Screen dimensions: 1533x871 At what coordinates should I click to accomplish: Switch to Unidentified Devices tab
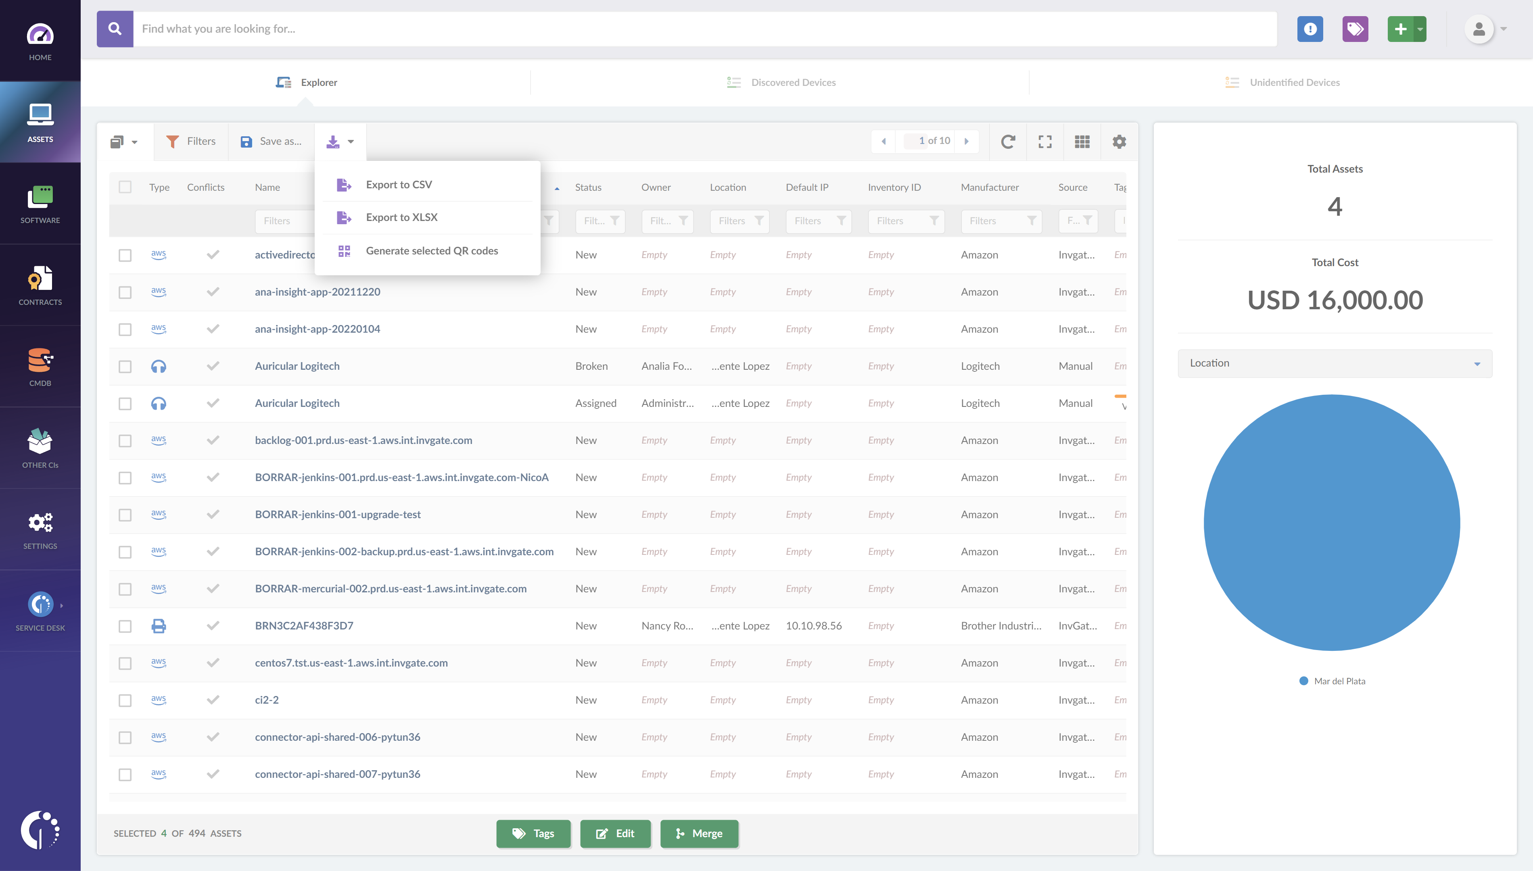(x=1295, y=81)
